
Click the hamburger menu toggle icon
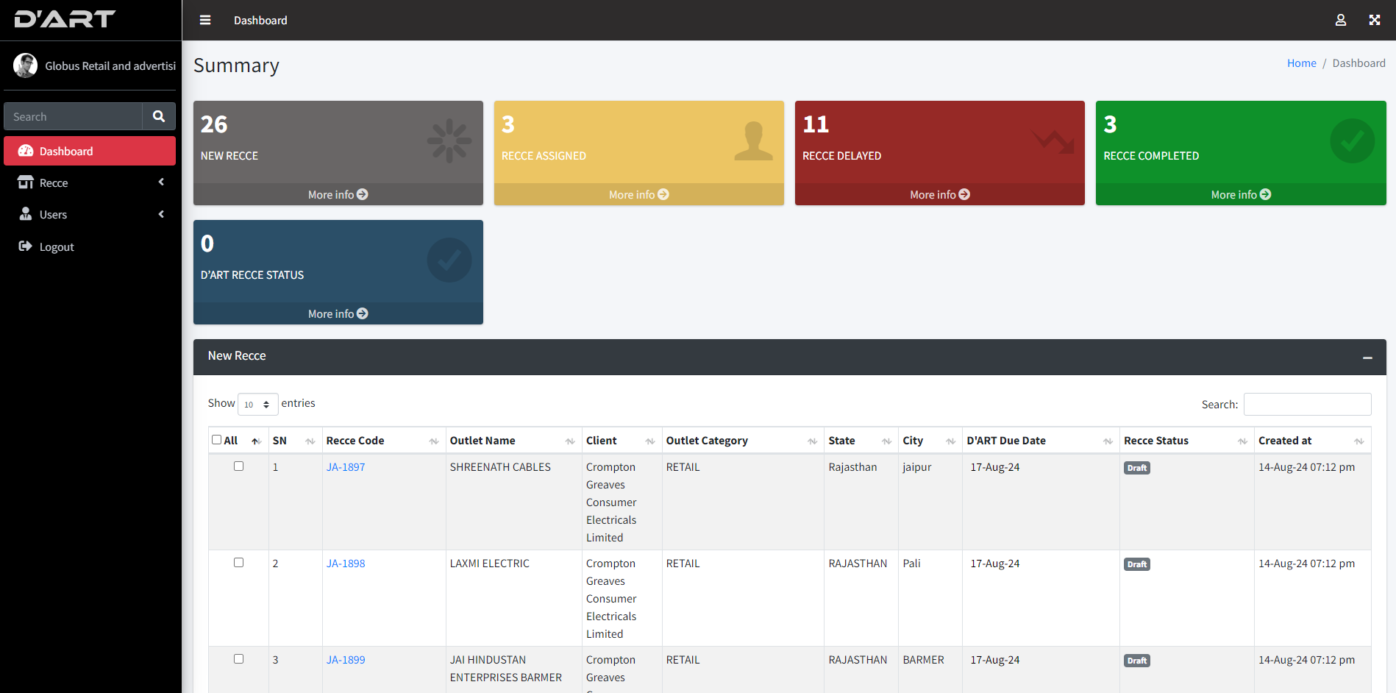205,20
